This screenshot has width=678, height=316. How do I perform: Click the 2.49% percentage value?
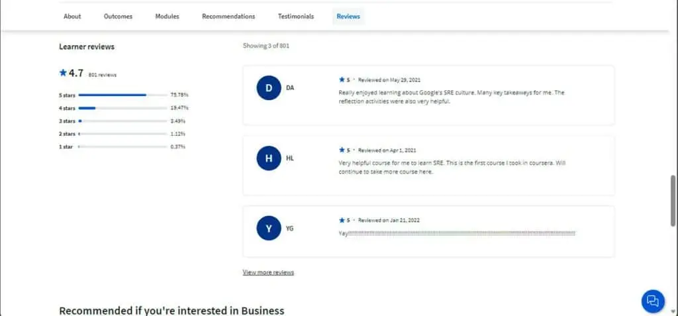click(x=177, y=121)
